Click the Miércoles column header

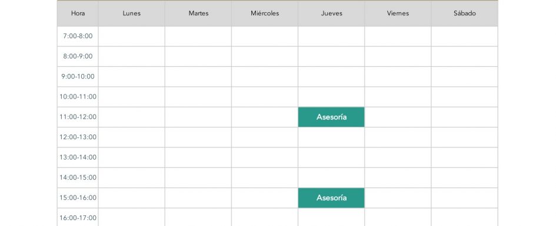click(x=265, y=14)
